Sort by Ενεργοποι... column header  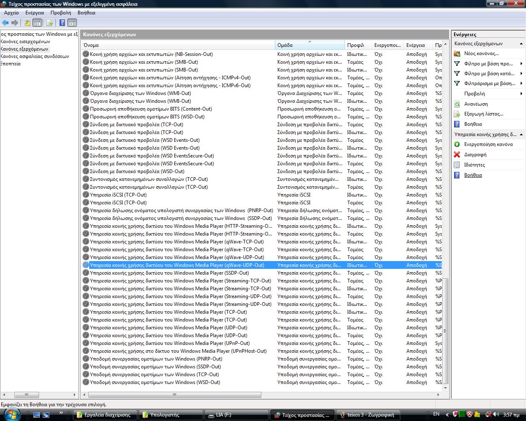point(388,45)
